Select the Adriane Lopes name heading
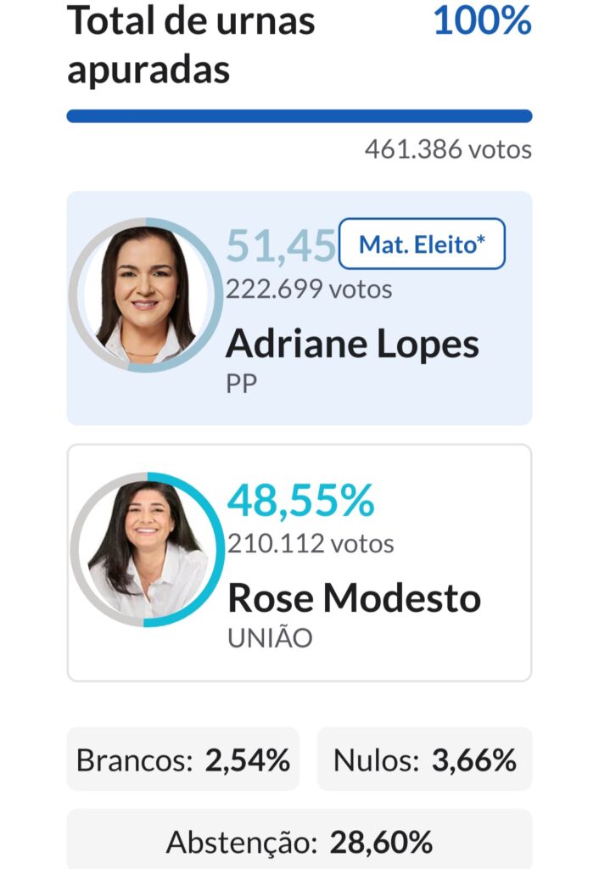The width and height of the screenshot is (599, 869). [x=352, y=345]
